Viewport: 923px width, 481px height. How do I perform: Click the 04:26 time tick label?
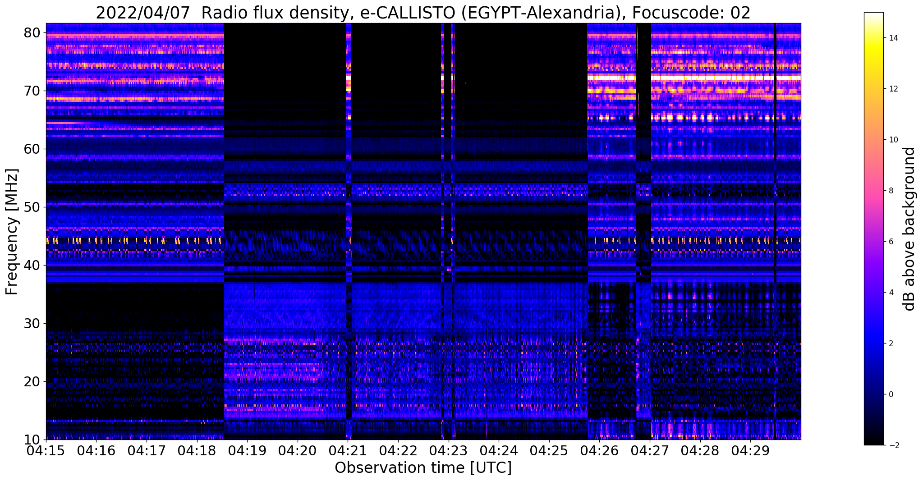click(x=599, y=450)
